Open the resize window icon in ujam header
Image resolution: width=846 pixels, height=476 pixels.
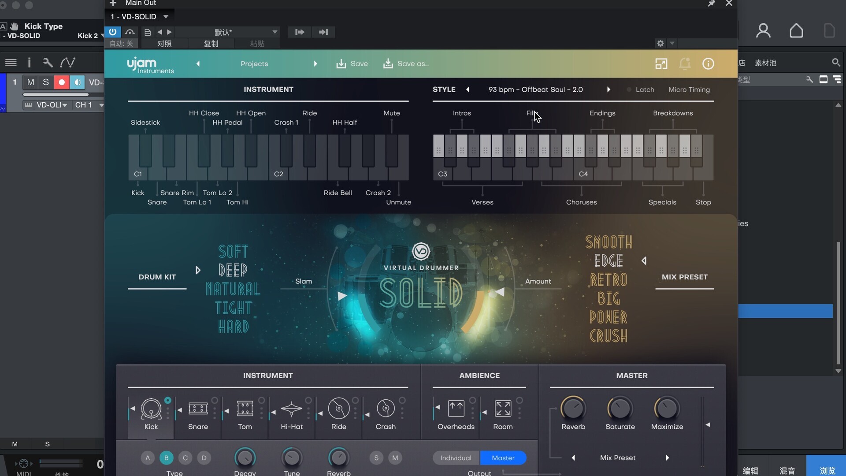661,64
